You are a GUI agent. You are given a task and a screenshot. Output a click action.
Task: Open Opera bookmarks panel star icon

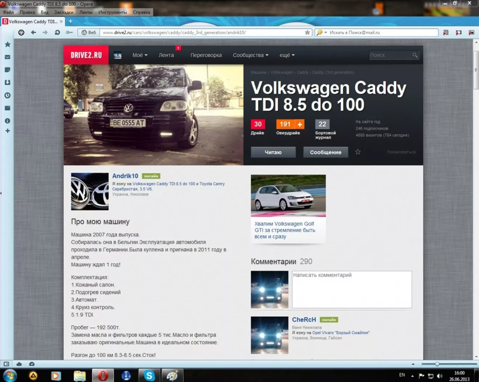[7, 45]
